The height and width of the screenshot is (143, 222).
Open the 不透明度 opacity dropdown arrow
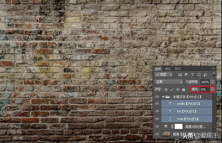[x=212, y=82]
